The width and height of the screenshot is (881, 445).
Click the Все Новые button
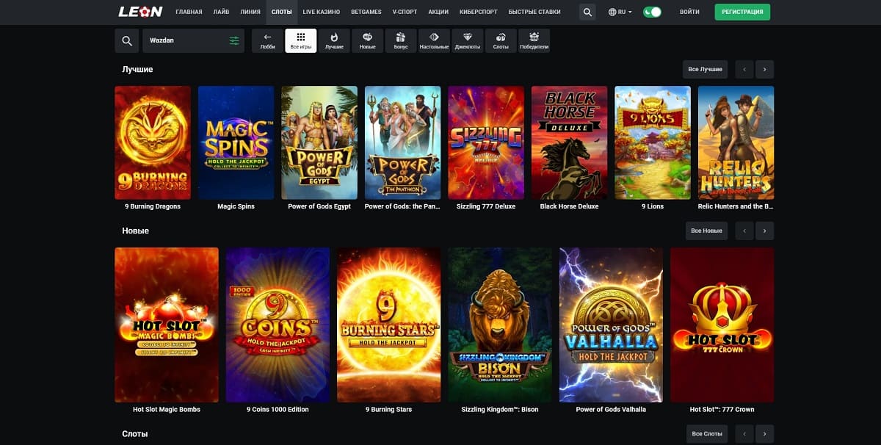(707, 231)
